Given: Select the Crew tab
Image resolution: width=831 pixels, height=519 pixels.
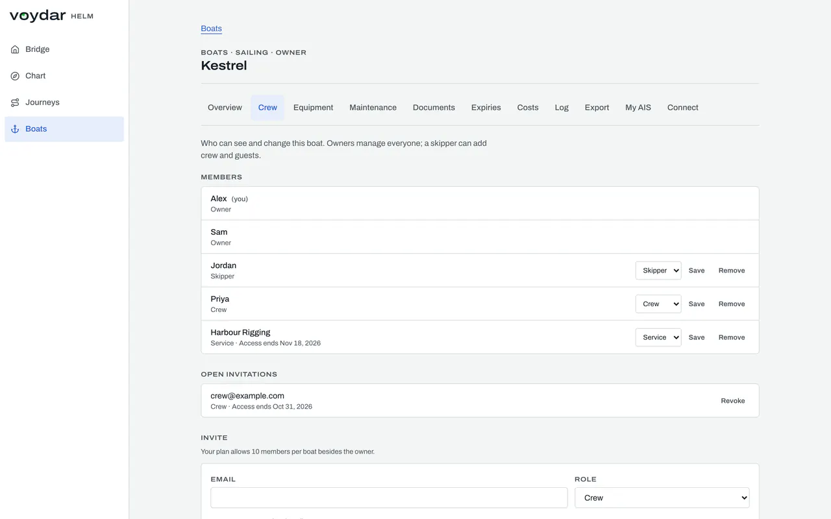Looking at the screenshot, I should click(267, 108).
